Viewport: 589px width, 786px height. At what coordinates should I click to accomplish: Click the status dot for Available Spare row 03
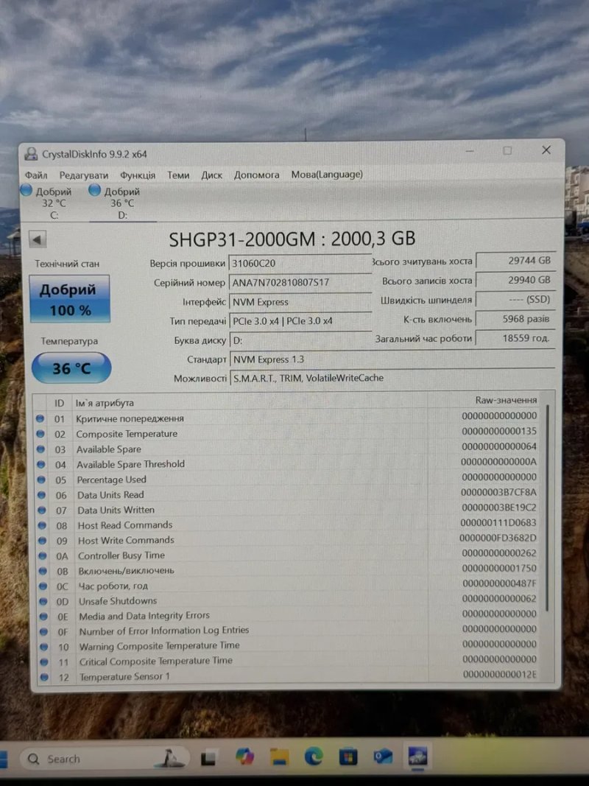(x=40, y=449)
